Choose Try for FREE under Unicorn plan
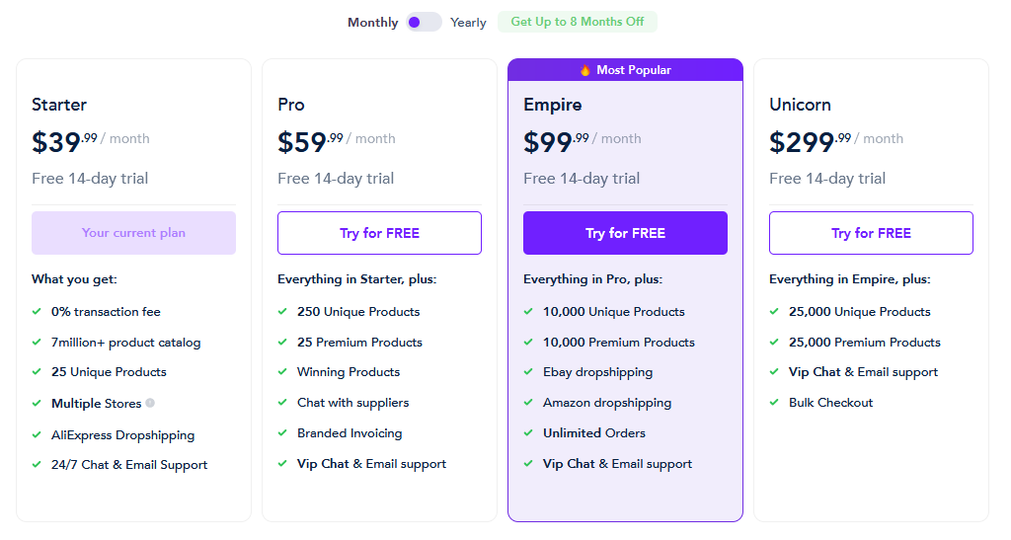The width and height of the screenshot is (1011, 540). [871, 233]
